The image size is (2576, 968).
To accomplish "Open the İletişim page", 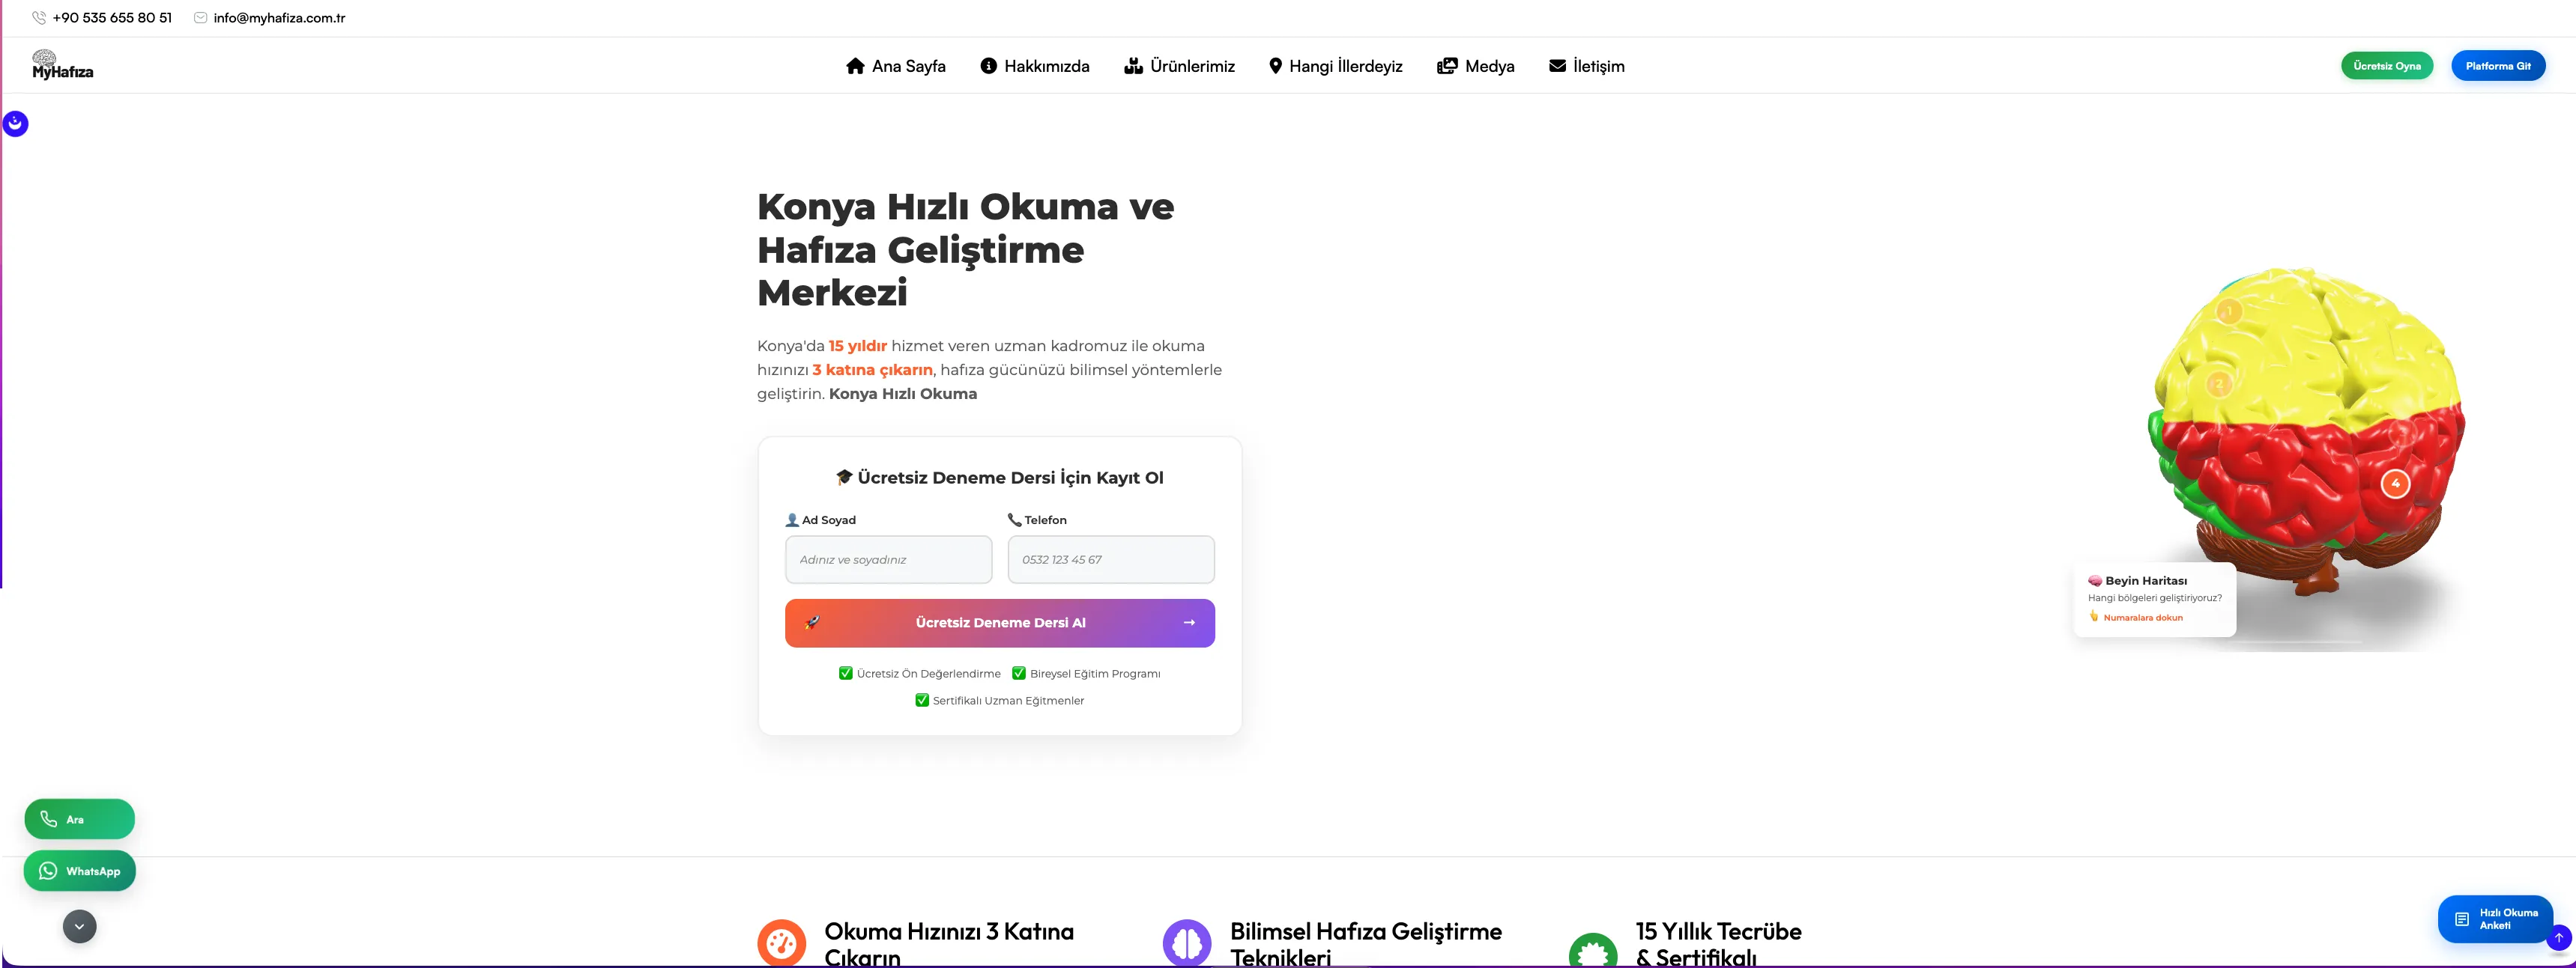I will [1586, 66].
